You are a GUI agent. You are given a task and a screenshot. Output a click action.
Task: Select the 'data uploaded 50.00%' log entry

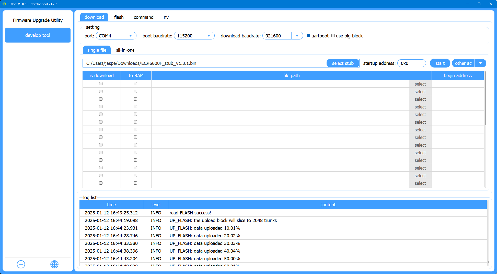click(283, 258)
